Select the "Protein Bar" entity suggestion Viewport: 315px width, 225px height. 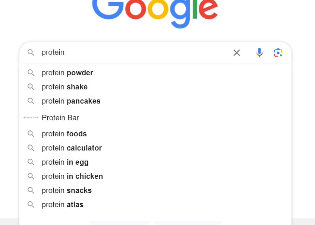pyautogui.click(x=60, y=118)
